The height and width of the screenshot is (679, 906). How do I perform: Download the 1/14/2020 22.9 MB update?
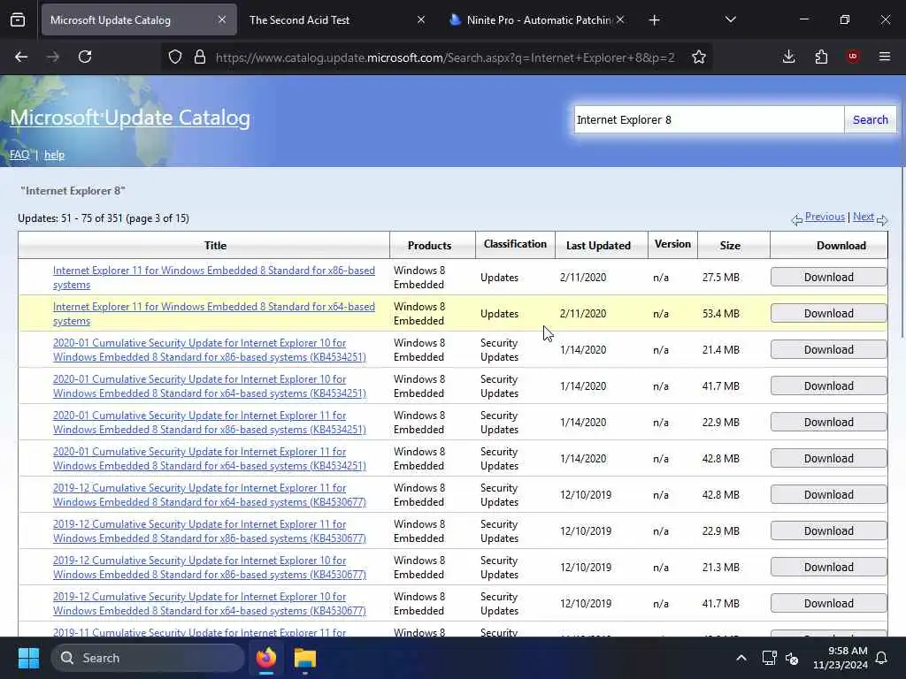click(x=828, y=423)
